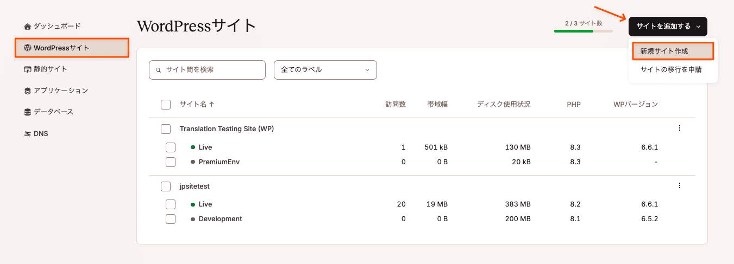
Task: Open the 全てのラベル label filter dropdown
Action: pyautogui.click(x=325, y=70)
